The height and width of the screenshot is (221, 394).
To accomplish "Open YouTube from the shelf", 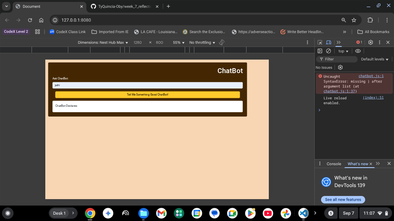I will (x=268, y=213).
